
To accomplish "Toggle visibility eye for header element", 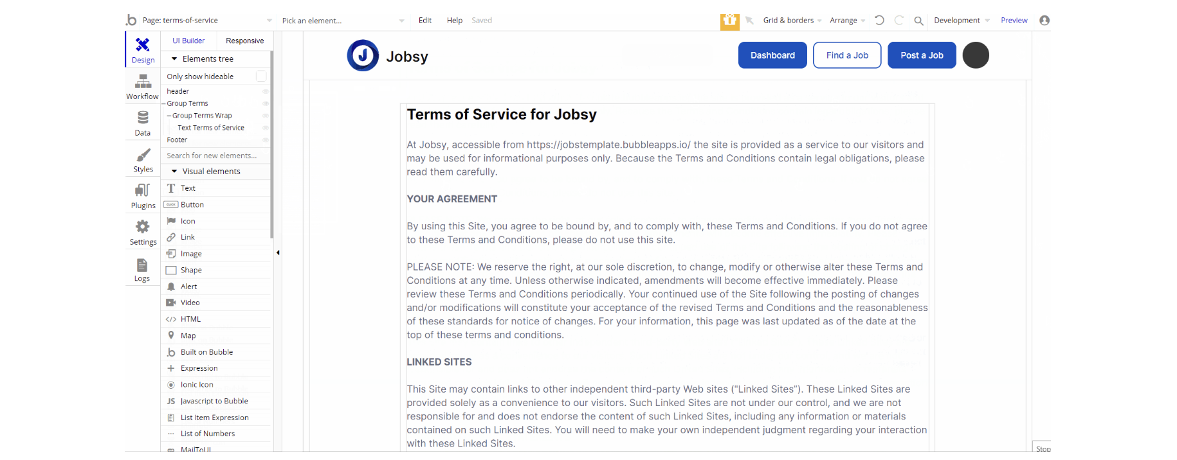I will click(265, 91).
